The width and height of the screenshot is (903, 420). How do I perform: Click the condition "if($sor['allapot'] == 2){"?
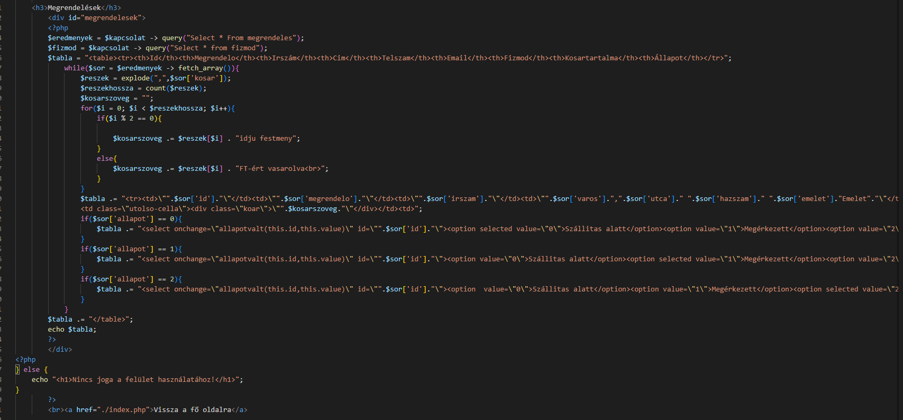[x=131, y=279]
